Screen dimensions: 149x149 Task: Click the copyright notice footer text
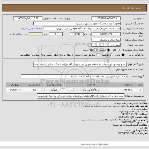click(94, 144)
